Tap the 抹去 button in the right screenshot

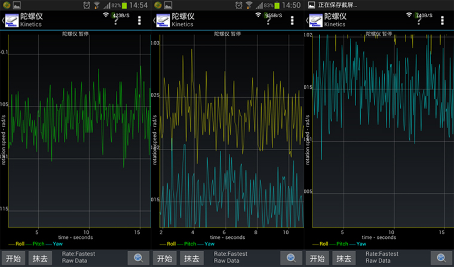[x=344, y=258]
